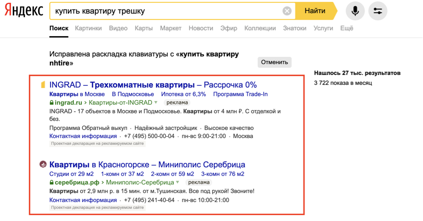Click the ingrad.ru domain link

68,103
